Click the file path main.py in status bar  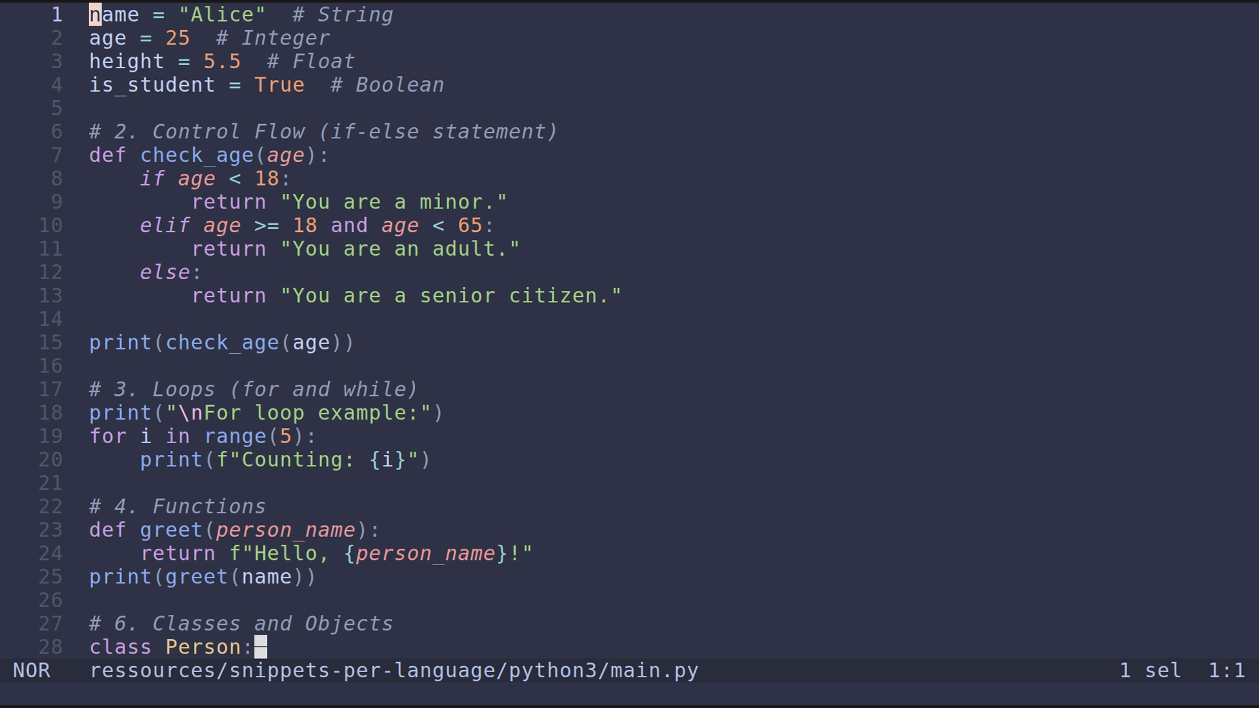[393, 670]
